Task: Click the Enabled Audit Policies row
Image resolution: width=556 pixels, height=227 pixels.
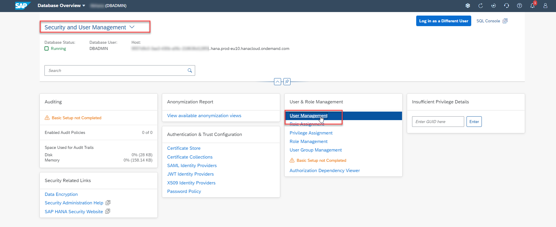Action: [x=99, y=132]
